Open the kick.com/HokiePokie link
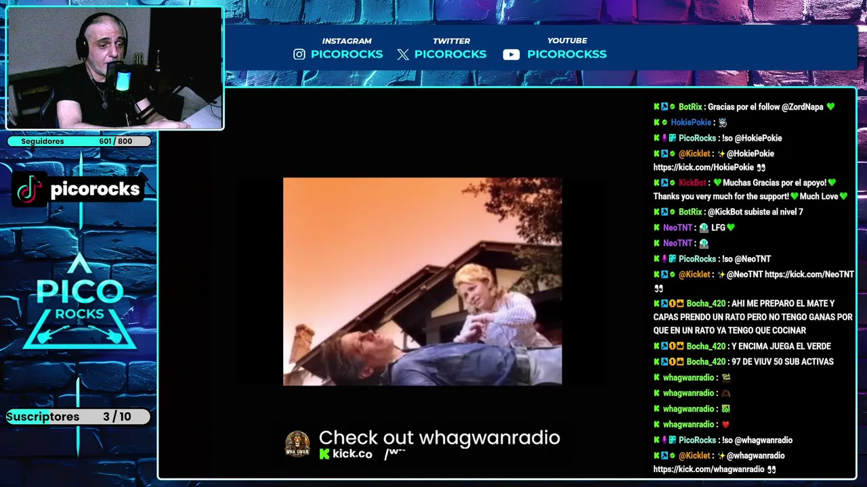Screen dimensions: 867x487 pos(703,167)
